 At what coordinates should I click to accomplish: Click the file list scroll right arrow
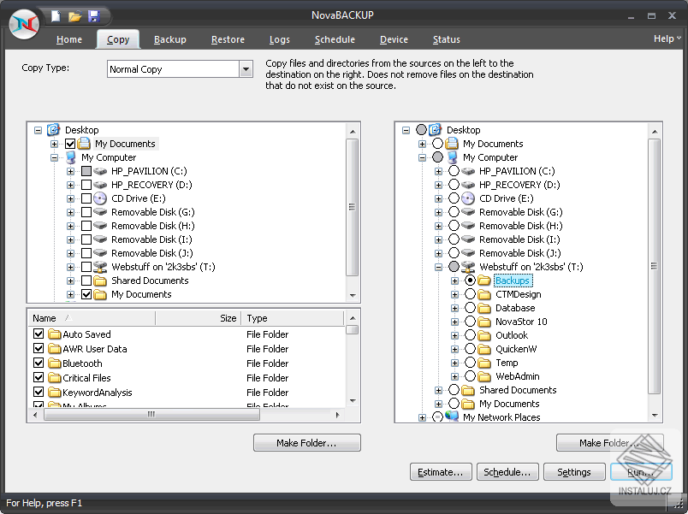pyautogui.click(x=337, y=415)
